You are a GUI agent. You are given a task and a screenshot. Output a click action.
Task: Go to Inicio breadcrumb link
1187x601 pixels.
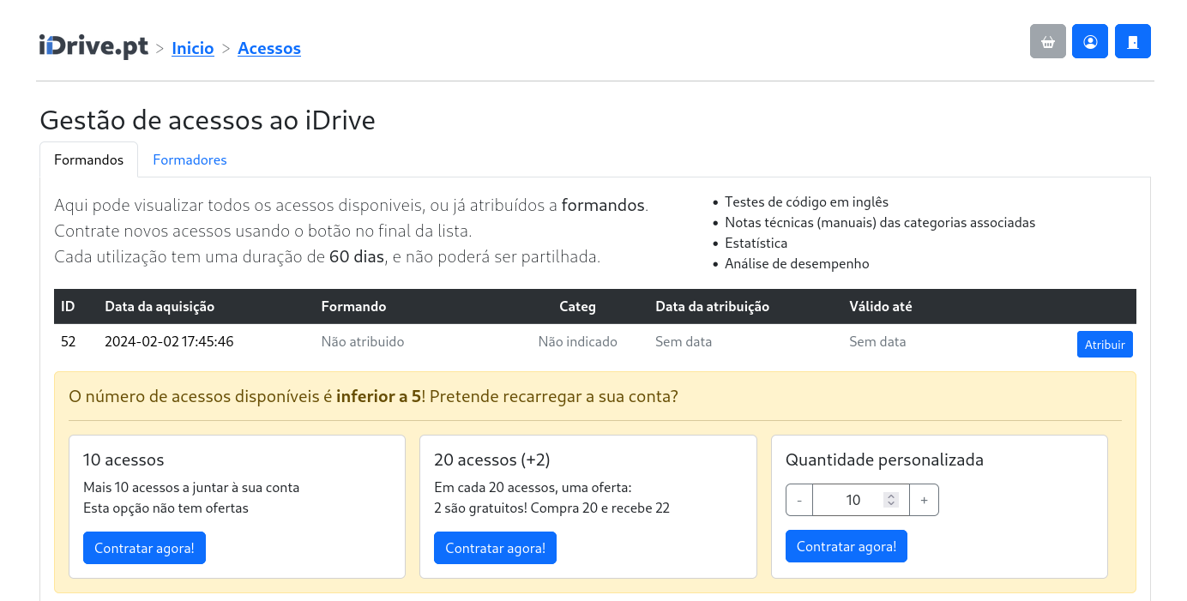click(x=192, y=49)
